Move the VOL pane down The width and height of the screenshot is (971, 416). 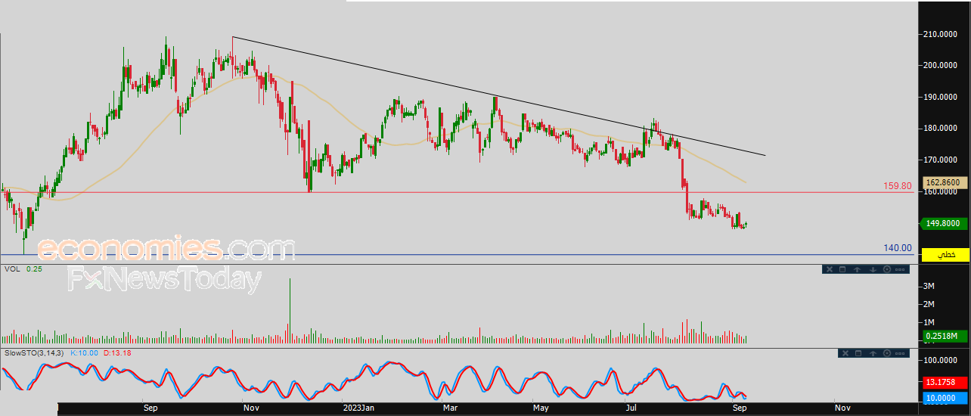(872, 269)
